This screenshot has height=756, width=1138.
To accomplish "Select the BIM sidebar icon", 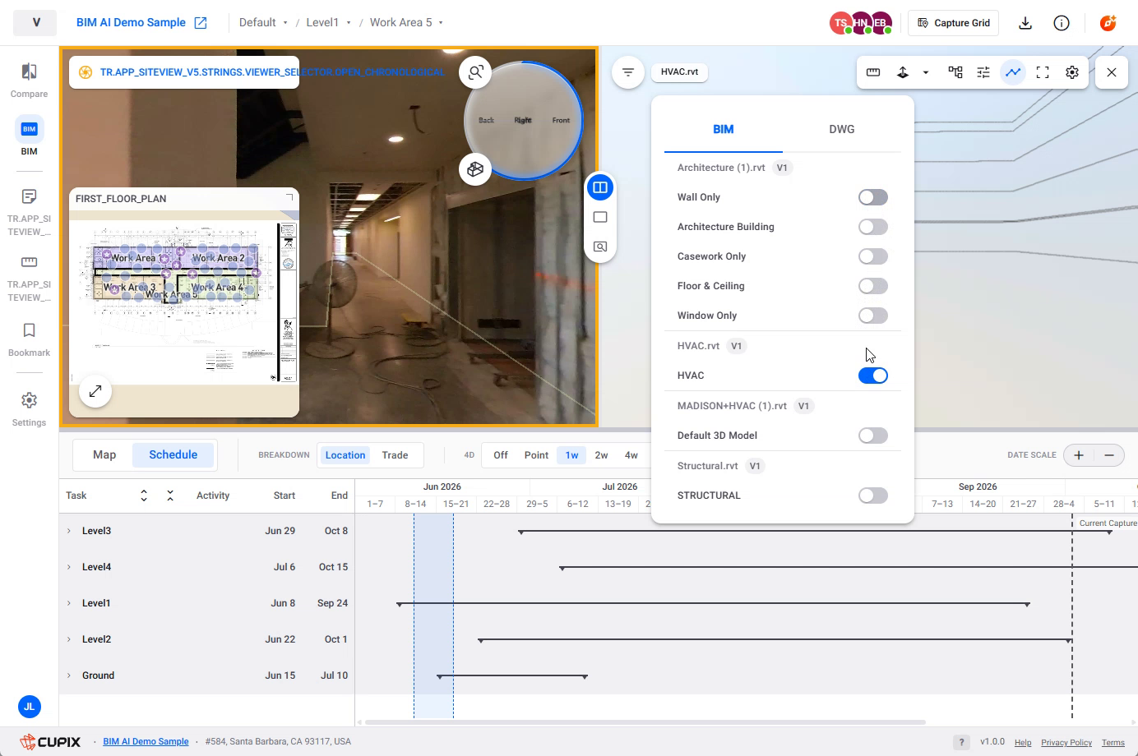I will click(x=29, y=136).
